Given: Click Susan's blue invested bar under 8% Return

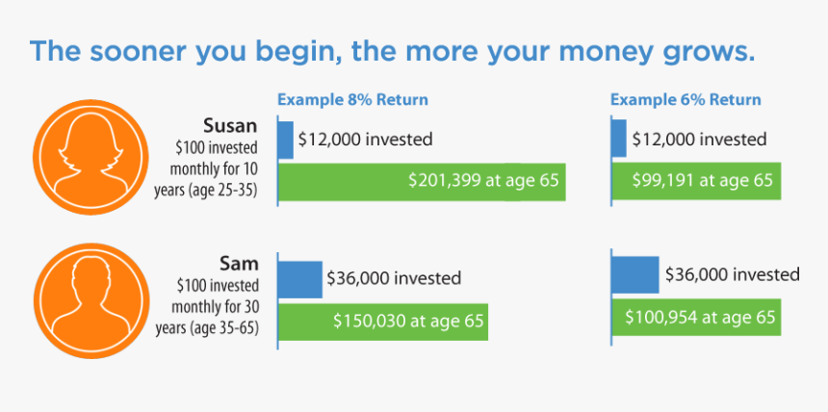Looking at the screenshot, I should 286,140.
